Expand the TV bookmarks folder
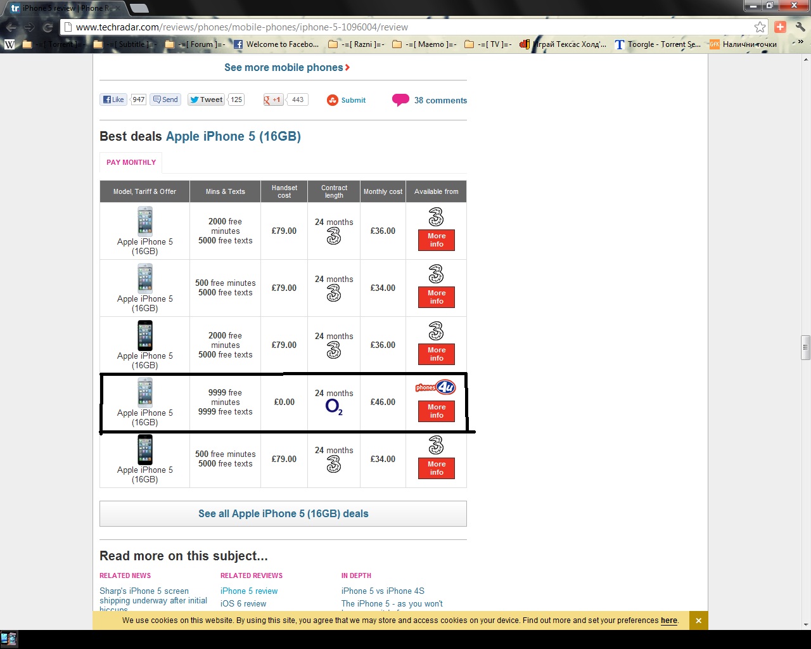 488,44
